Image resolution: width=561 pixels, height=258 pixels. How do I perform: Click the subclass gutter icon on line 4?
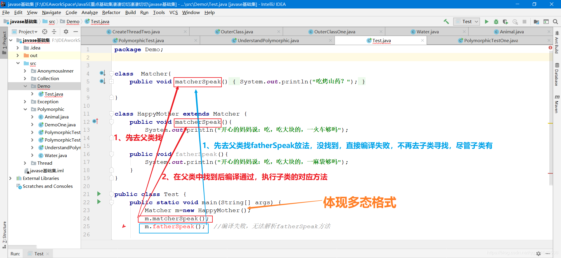(102, 73)
